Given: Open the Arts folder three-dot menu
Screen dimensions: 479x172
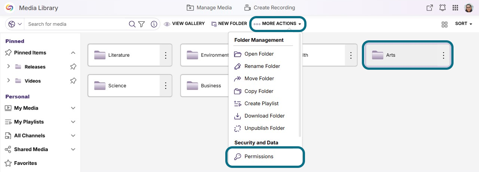Looking at the screenshot, I should (x=443, y=55).
